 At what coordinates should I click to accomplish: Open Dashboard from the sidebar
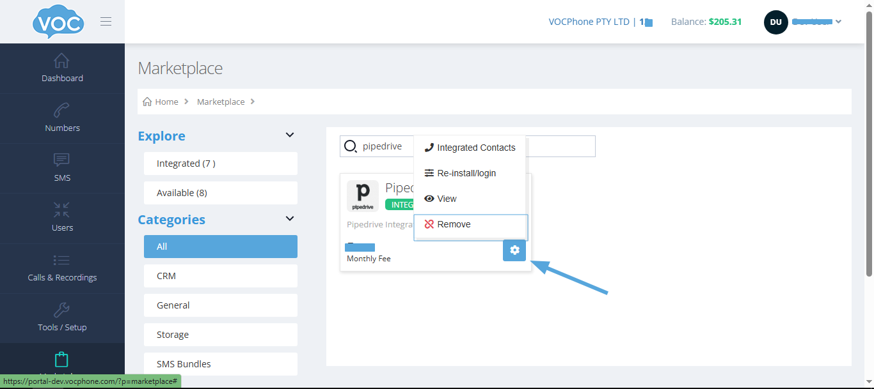(62, 68)
